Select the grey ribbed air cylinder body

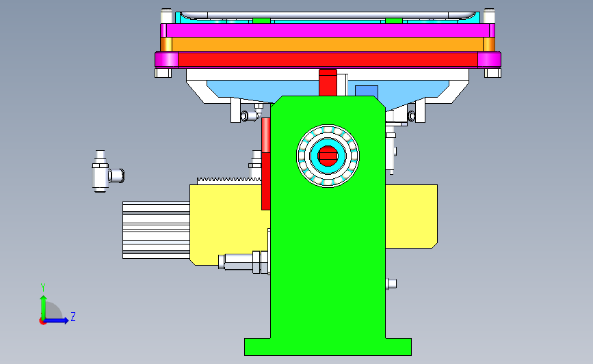tap(156, 230)
